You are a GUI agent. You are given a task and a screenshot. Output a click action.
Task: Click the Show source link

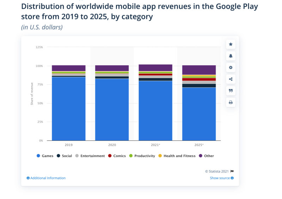220,178
